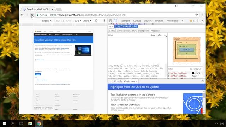The image size is (226, 127).
Task: Click the warning count indicator
Action: pyautogui.click(x=192, y=20)
